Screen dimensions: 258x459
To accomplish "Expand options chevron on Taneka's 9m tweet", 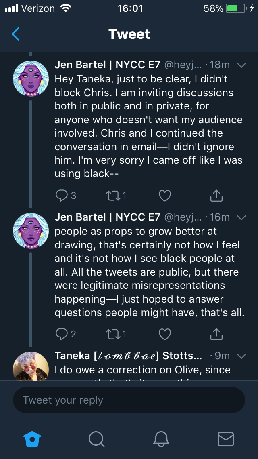I will point(241,356).
